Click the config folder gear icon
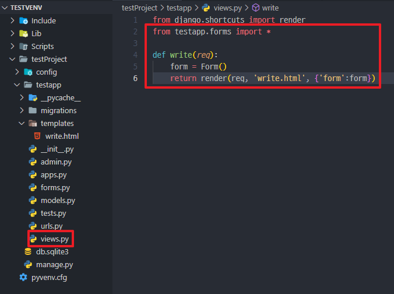394x294 pixels. pos(29,72)
